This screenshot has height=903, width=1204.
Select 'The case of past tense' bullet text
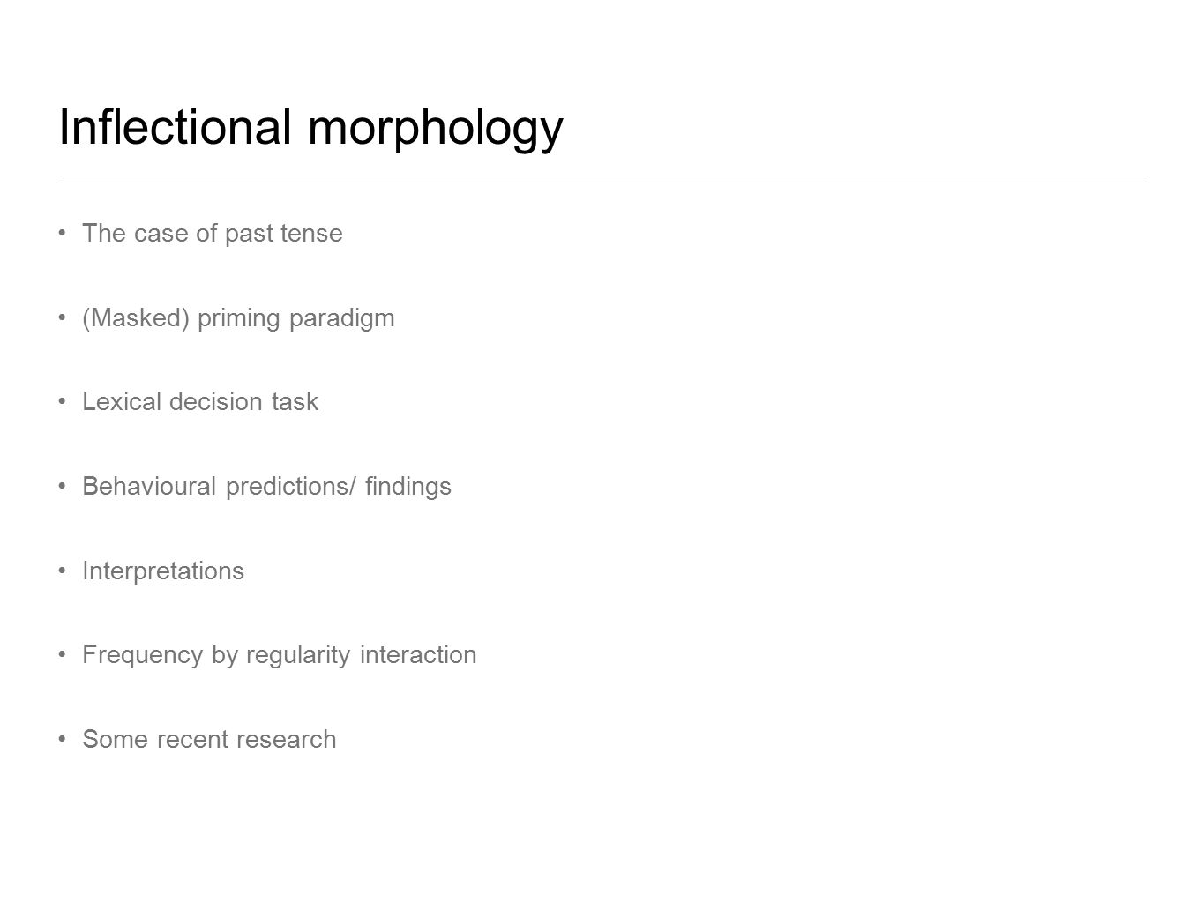click(212, 234)
